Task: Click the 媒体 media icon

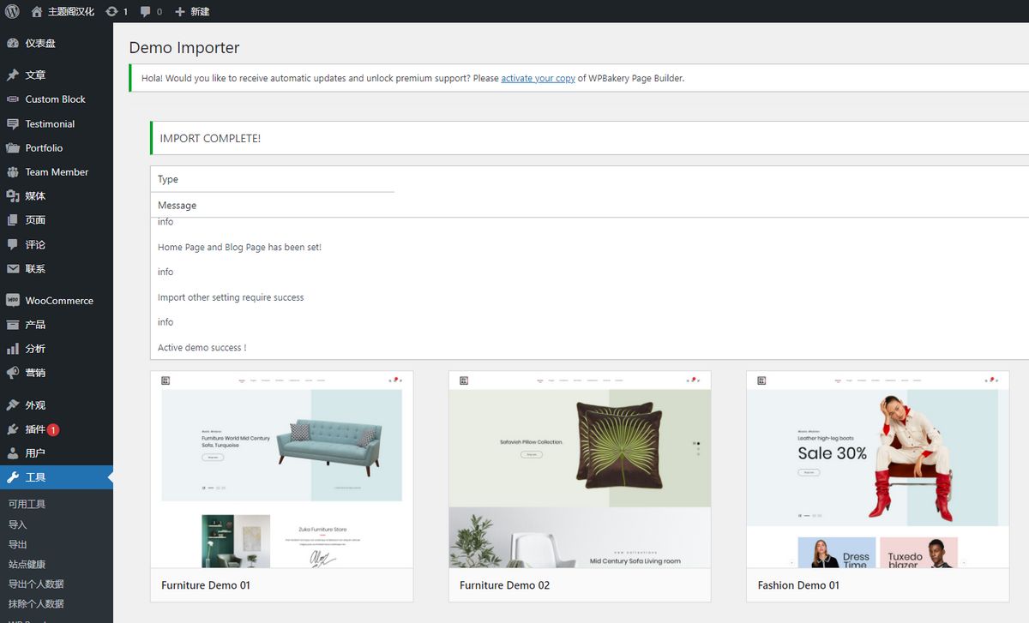Action: (13, 196)
